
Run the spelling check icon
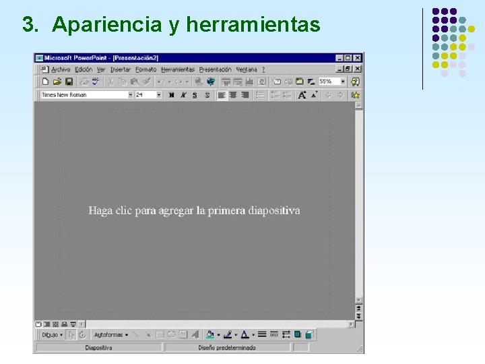tap(96, 82)
